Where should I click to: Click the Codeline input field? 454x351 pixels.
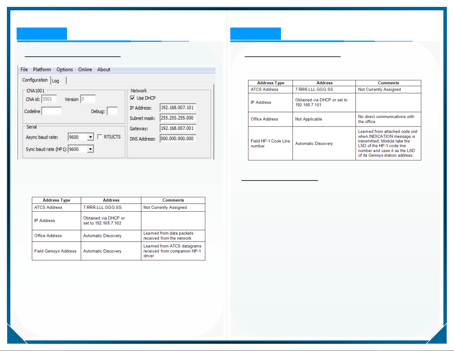tap(52, 111)
